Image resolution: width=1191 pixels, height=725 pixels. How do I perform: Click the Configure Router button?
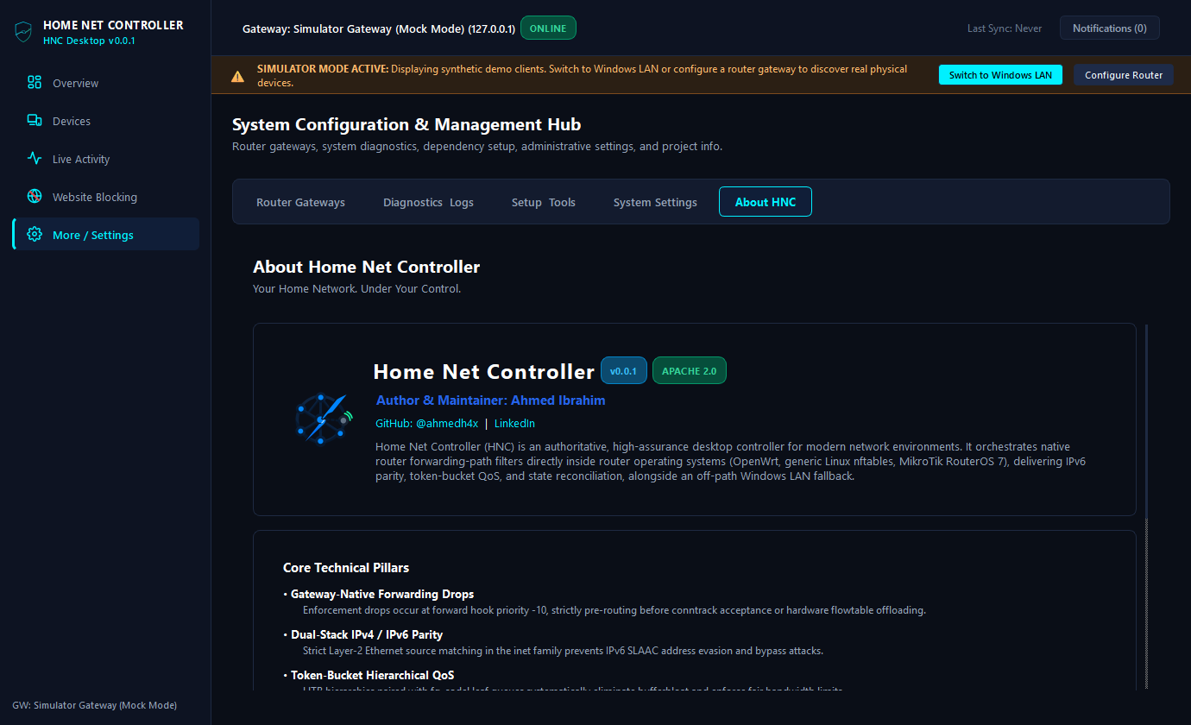[x=1124, y=75]
